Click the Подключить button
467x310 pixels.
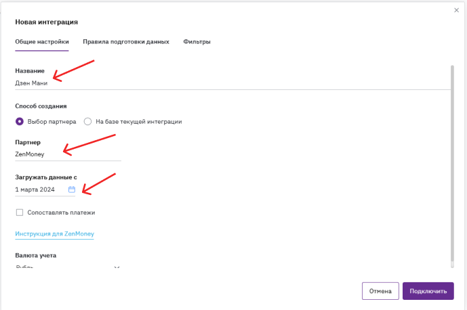428,291
